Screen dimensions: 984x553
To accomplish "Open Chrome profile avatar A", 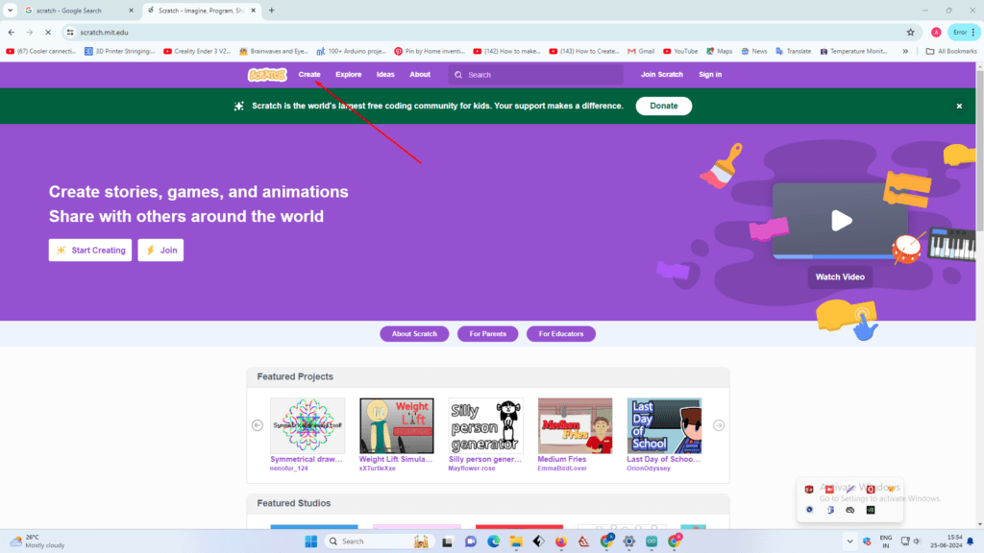I will (x=936, y=32).
